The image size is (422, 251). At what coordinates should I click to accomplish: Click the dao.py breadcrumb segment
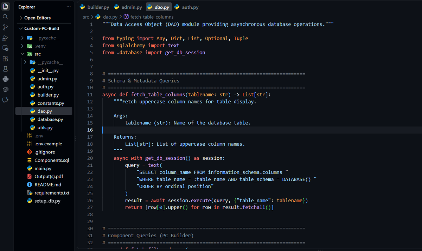pos(107,17)
